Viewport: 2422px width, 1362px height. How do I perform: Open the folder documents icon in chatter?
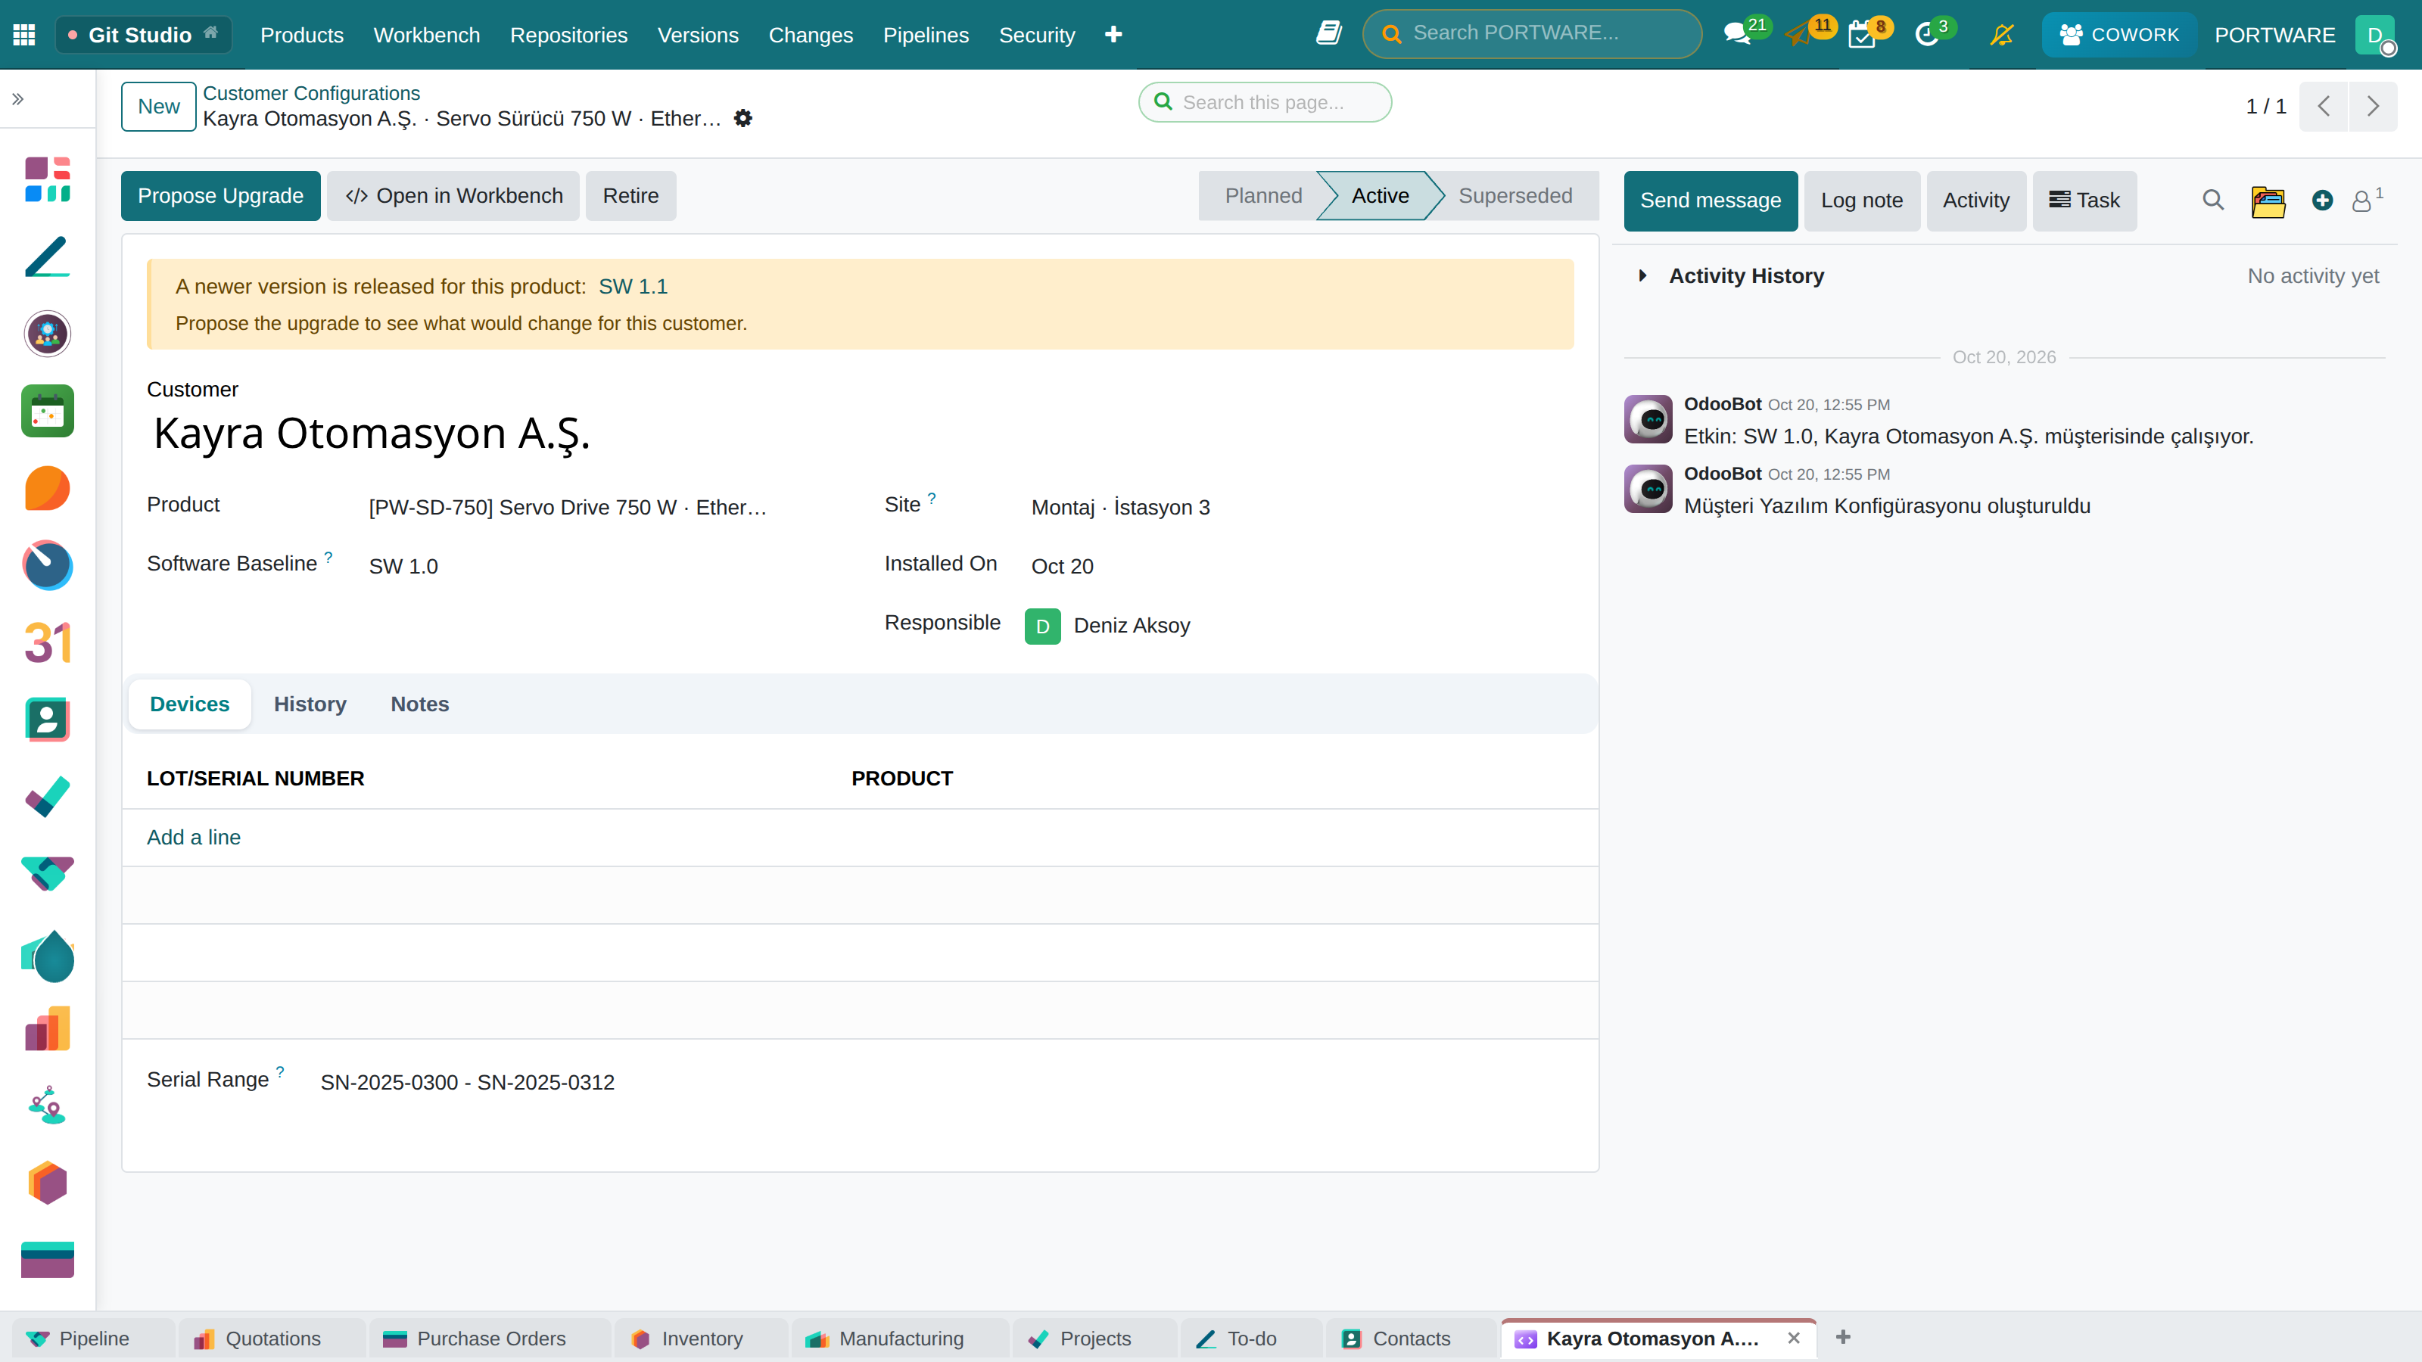[2269, 201]
